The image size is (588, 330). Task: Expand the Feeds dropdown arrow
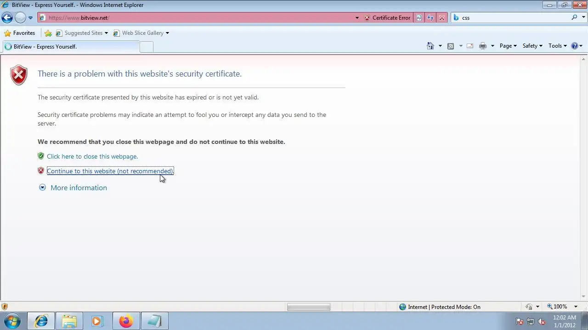tap(461, 46)
